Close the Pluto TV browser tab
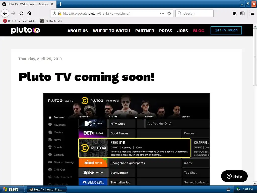257x193 pixels. click(x=52, y=4)
